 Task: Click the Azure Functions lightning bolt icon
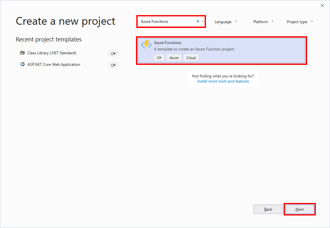tap(146, 45)
